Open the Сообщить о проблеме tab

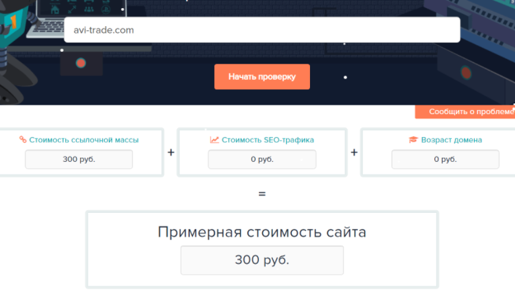(x=465, y=112)
